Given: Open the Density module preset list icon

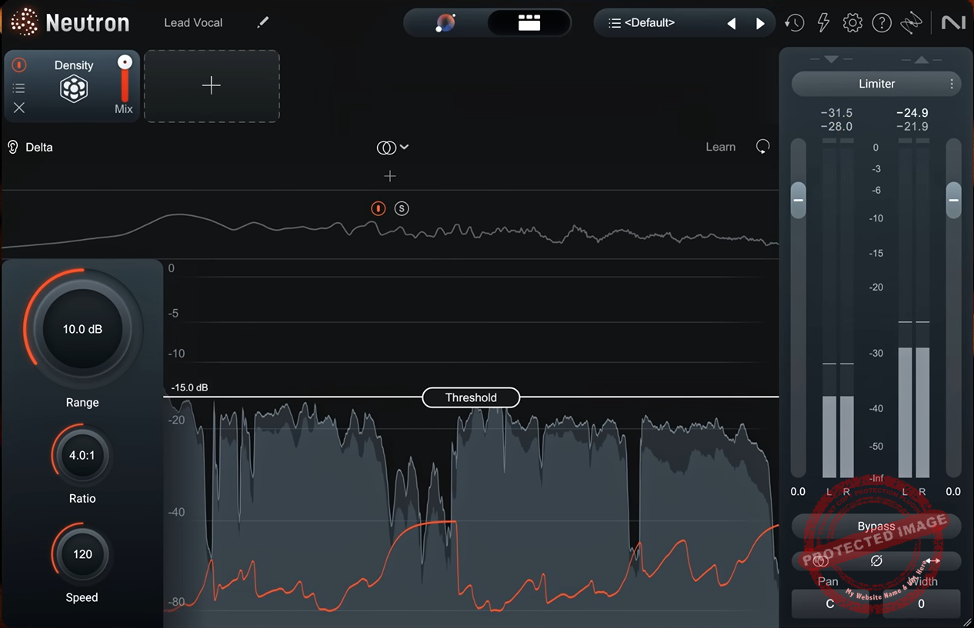Looking at the screenshot, I should (19, 88).
